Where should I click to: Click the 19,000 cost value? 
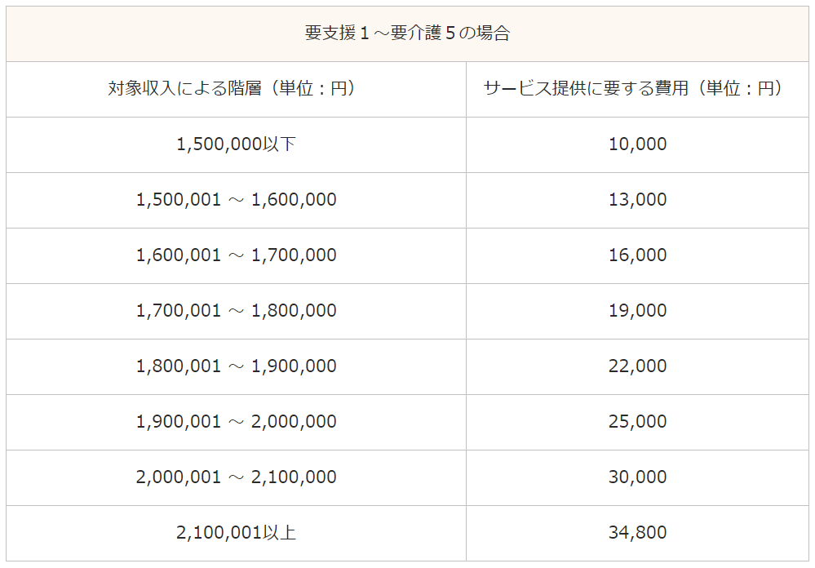(637, 311)
